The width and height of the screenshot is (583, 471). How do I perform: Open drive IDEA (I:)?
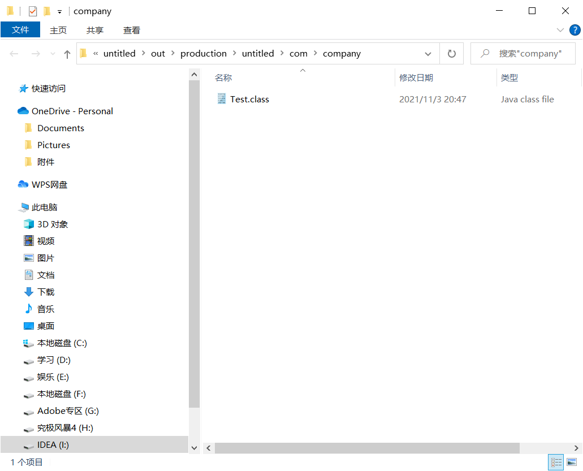(53, 445)
